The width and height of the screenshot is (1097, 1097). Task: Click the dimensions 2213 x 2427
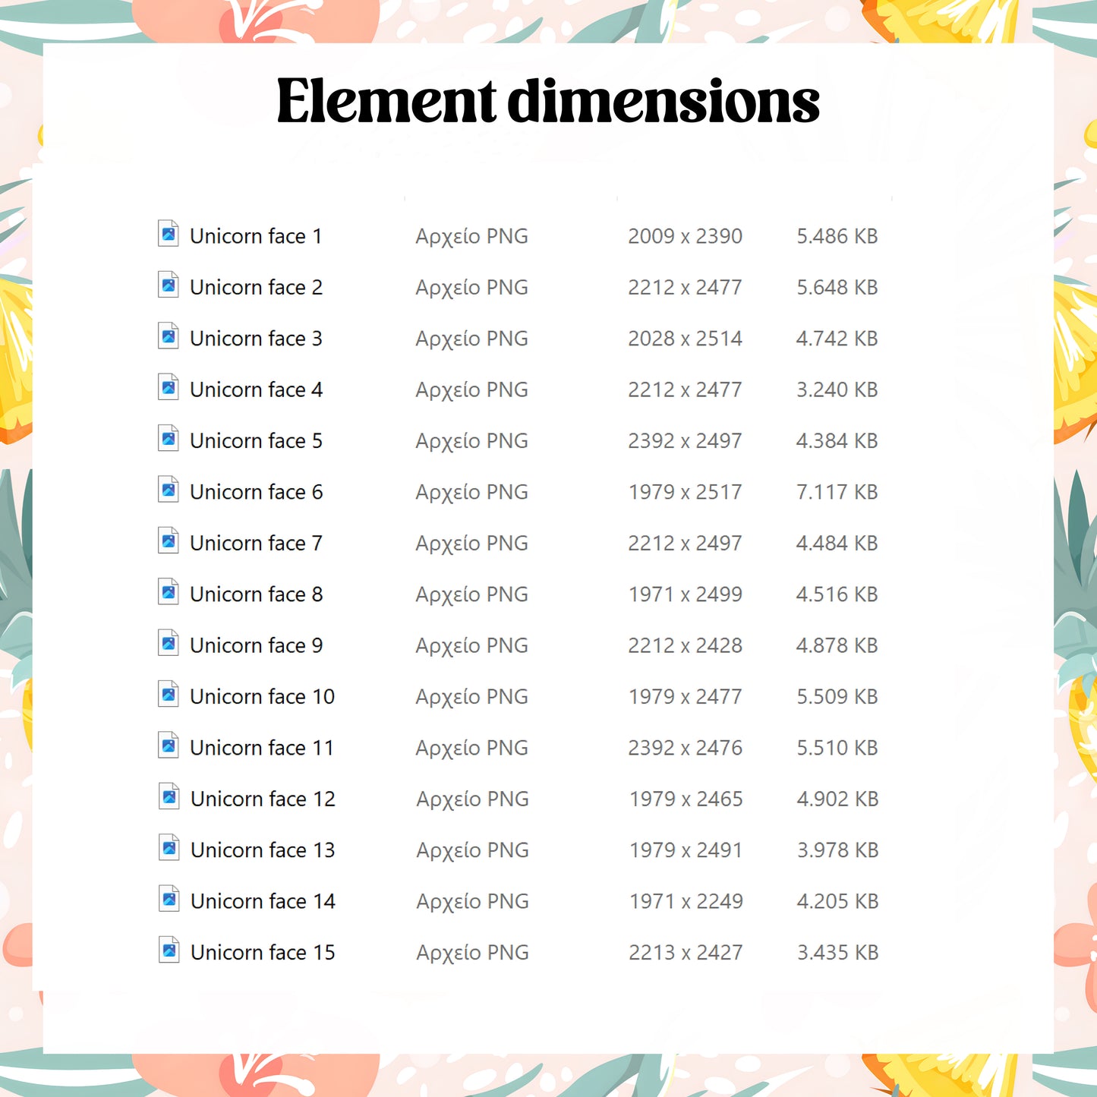(x=686, y=952)
